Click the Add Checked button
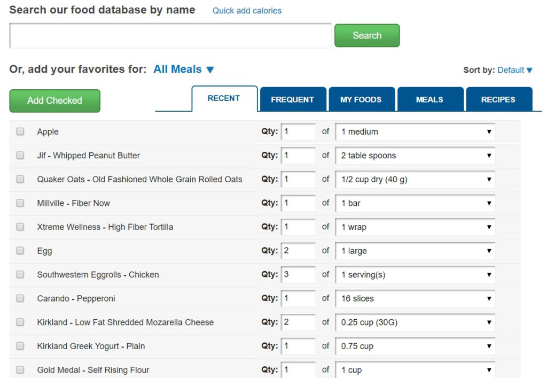The image size is (547, 378). pyautogui.click(x=55, y=101)
